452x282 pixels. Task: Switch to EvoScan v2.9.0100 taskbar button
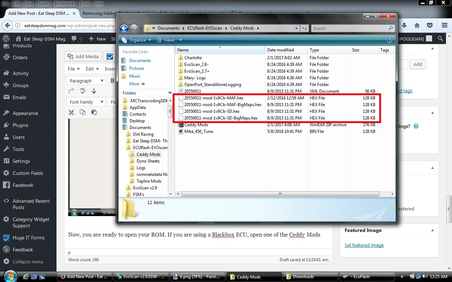pyautogui.click(x=142, y=277)
